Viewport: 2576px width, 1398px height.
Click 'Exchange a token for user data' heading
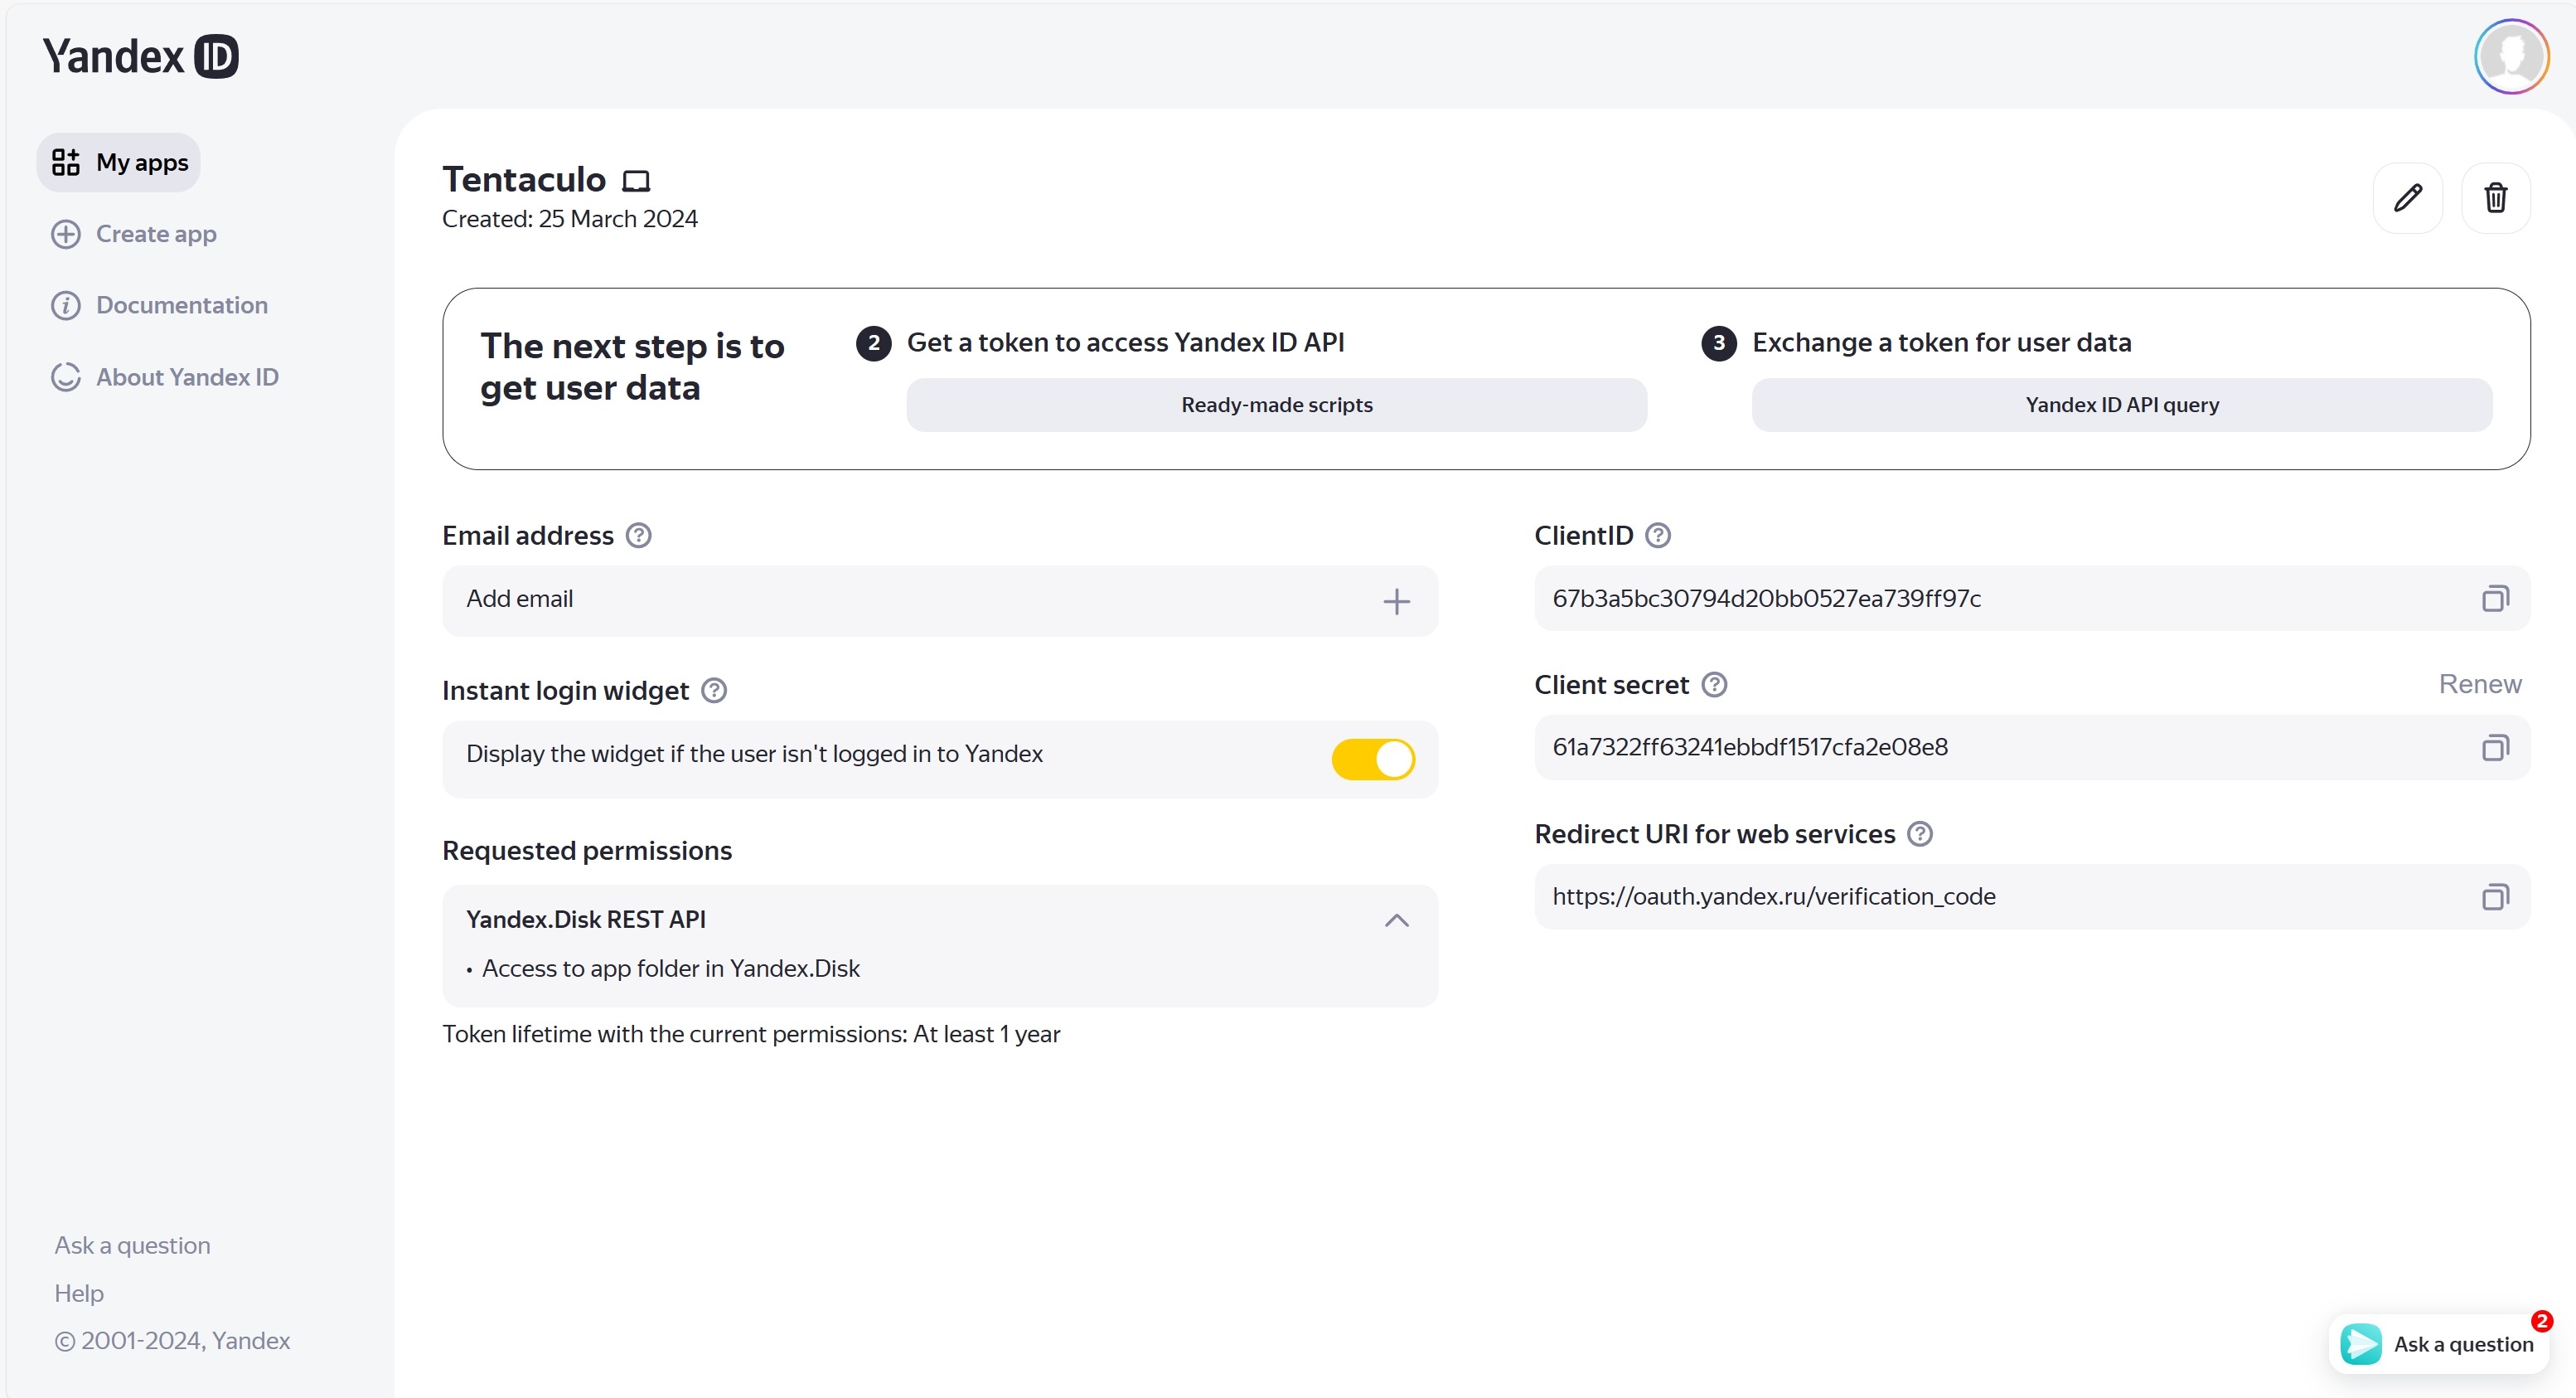pos(1941,343)
